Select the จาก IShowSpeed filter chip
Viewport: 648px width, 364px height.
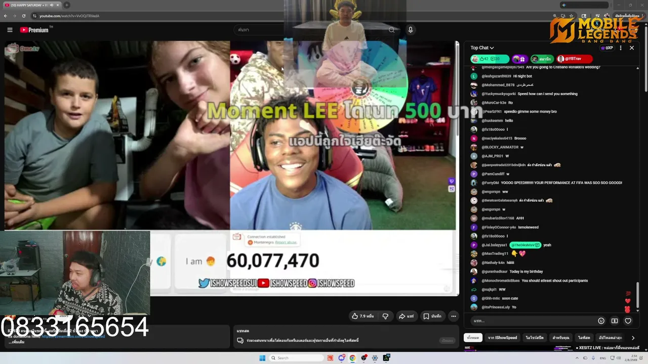(502, 338)
